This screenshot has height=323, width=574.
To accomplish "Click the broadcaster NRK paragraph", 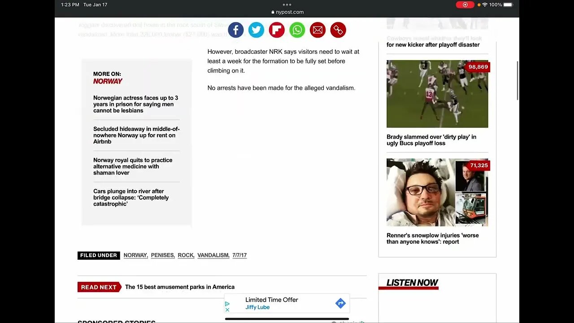I will pyautogui.click(x=283, y=61).
